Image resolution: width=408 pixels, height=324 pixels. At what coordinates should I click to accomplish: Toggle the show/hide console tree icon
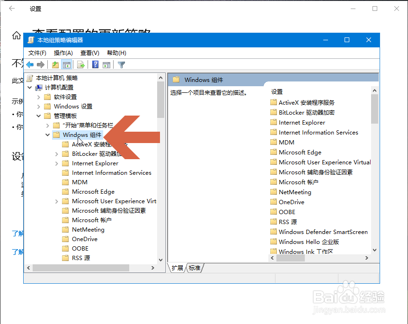pos(67,64)
